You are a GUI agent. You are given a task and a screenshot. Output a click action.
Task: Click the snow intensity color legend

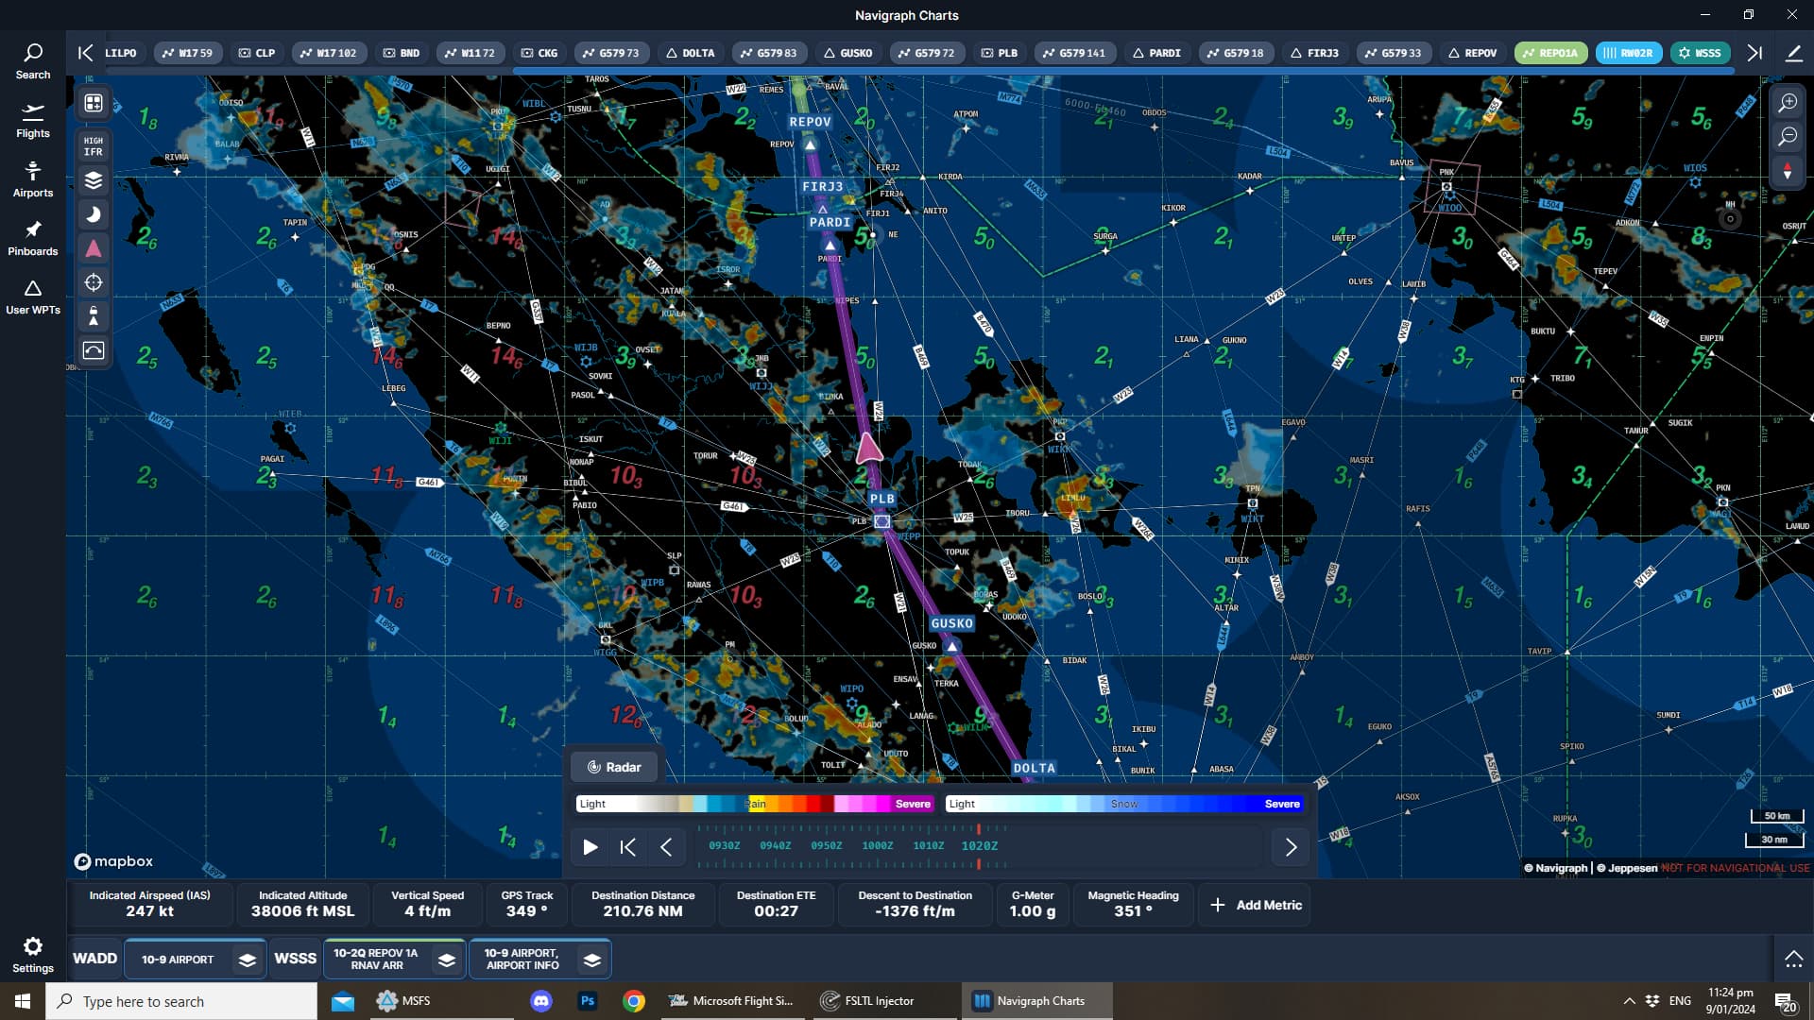click(x=1124, y=804)
